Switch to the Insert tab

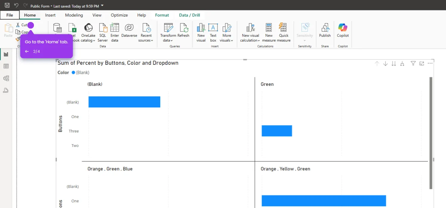[x=50, y=15]
